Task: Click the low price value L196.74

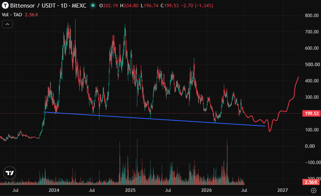Action: [150, 6]
